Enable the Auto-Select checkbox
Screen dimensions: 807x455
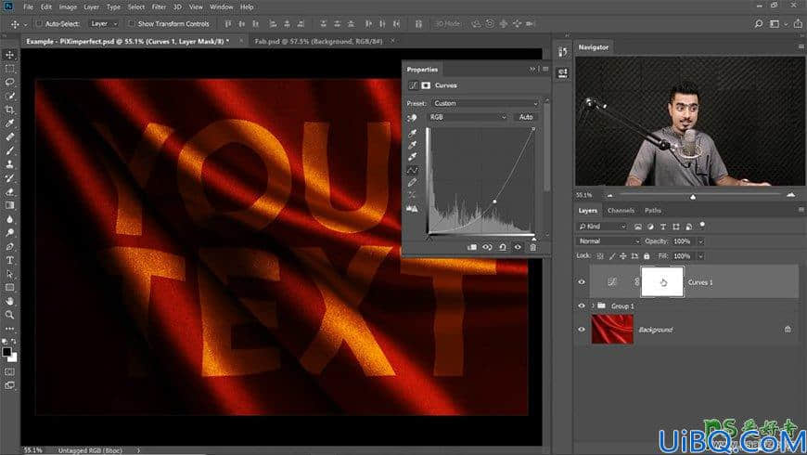(39, 24)
